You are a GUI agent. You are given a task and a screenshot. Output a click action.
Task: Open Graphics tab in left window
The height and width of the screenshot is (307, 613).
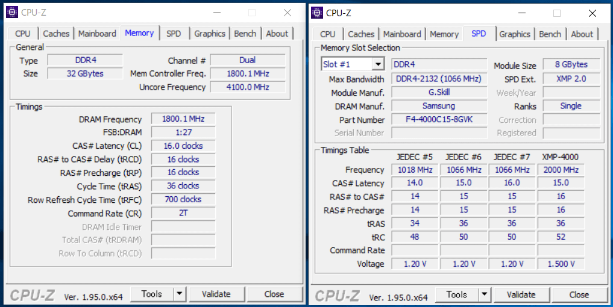pyautogui.click(x=210, y=34)
